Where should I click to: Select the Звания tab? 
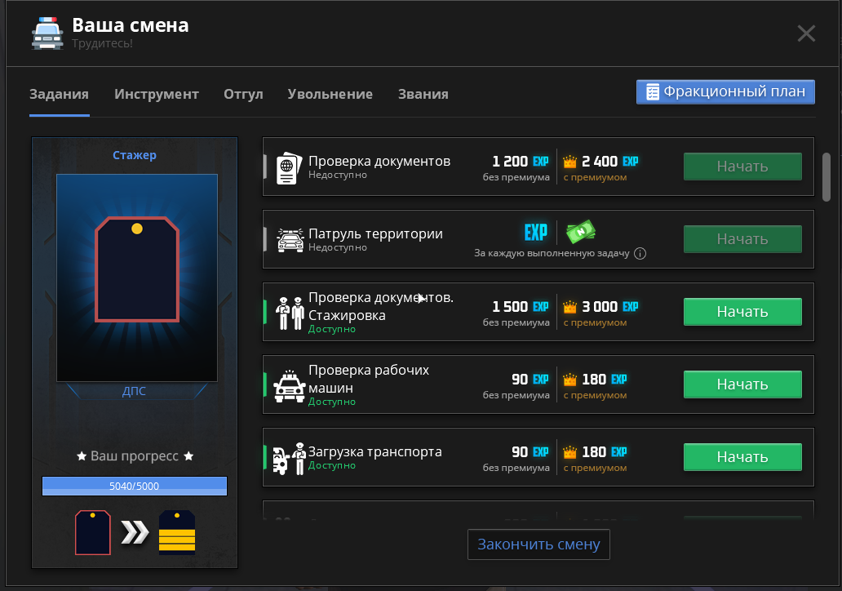click(x=423, y=94)
